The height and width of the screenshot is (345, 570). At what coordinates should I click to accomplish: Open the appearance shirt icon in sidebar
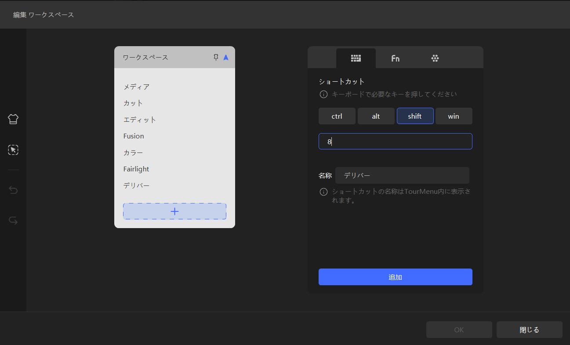(13, 119)
